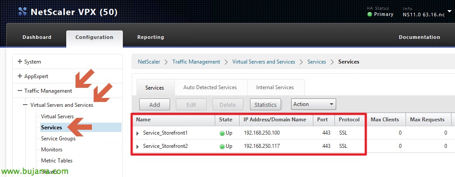Click the NetScaler logo icon

(23, 11)
